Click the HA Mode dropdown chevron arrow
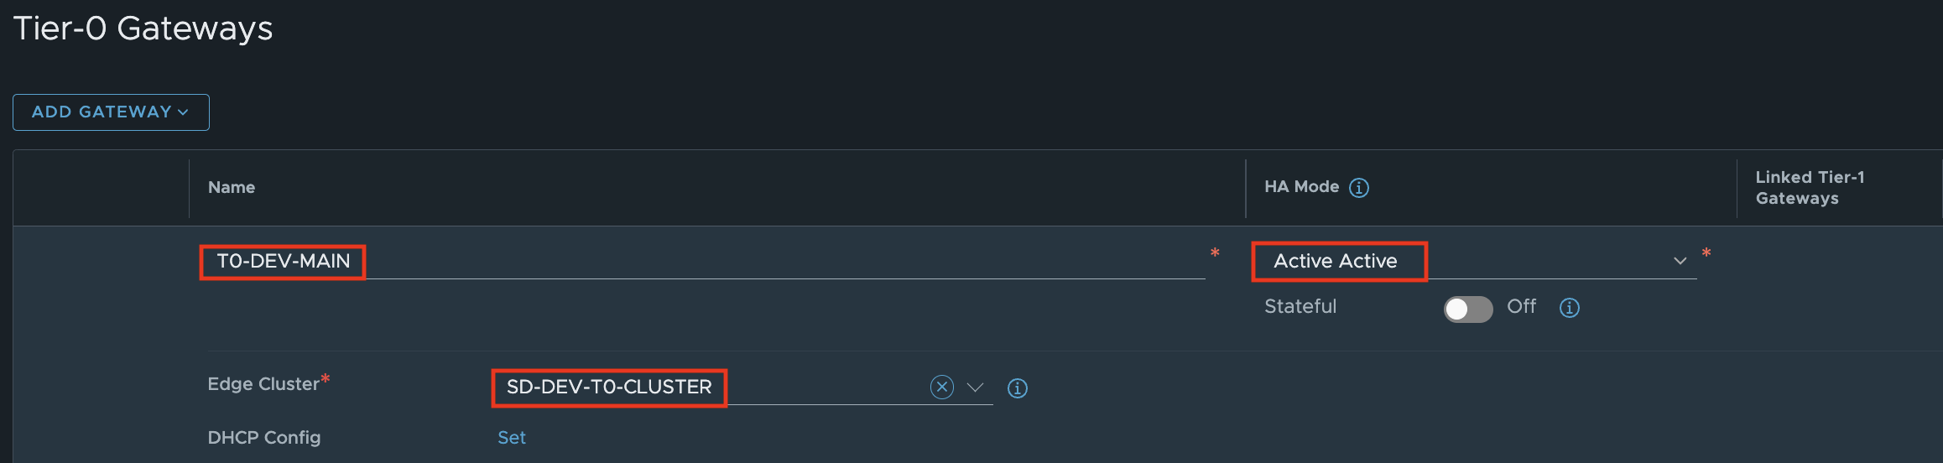The width and height of the screenshot is (1943, 463). (1680, 261)
